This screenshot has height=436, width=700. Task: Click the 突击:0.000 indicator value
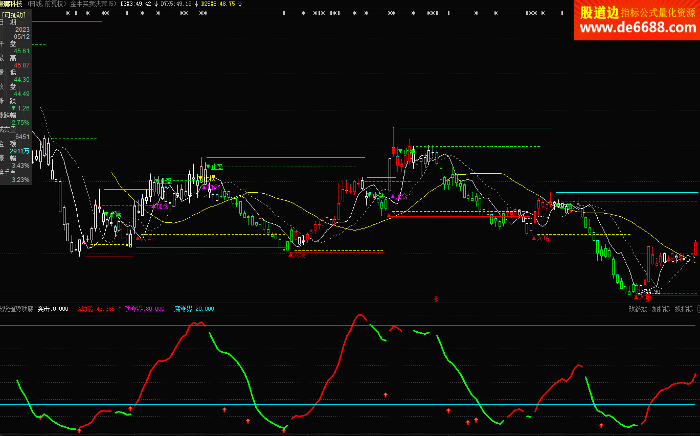click(x=53, y=309)
